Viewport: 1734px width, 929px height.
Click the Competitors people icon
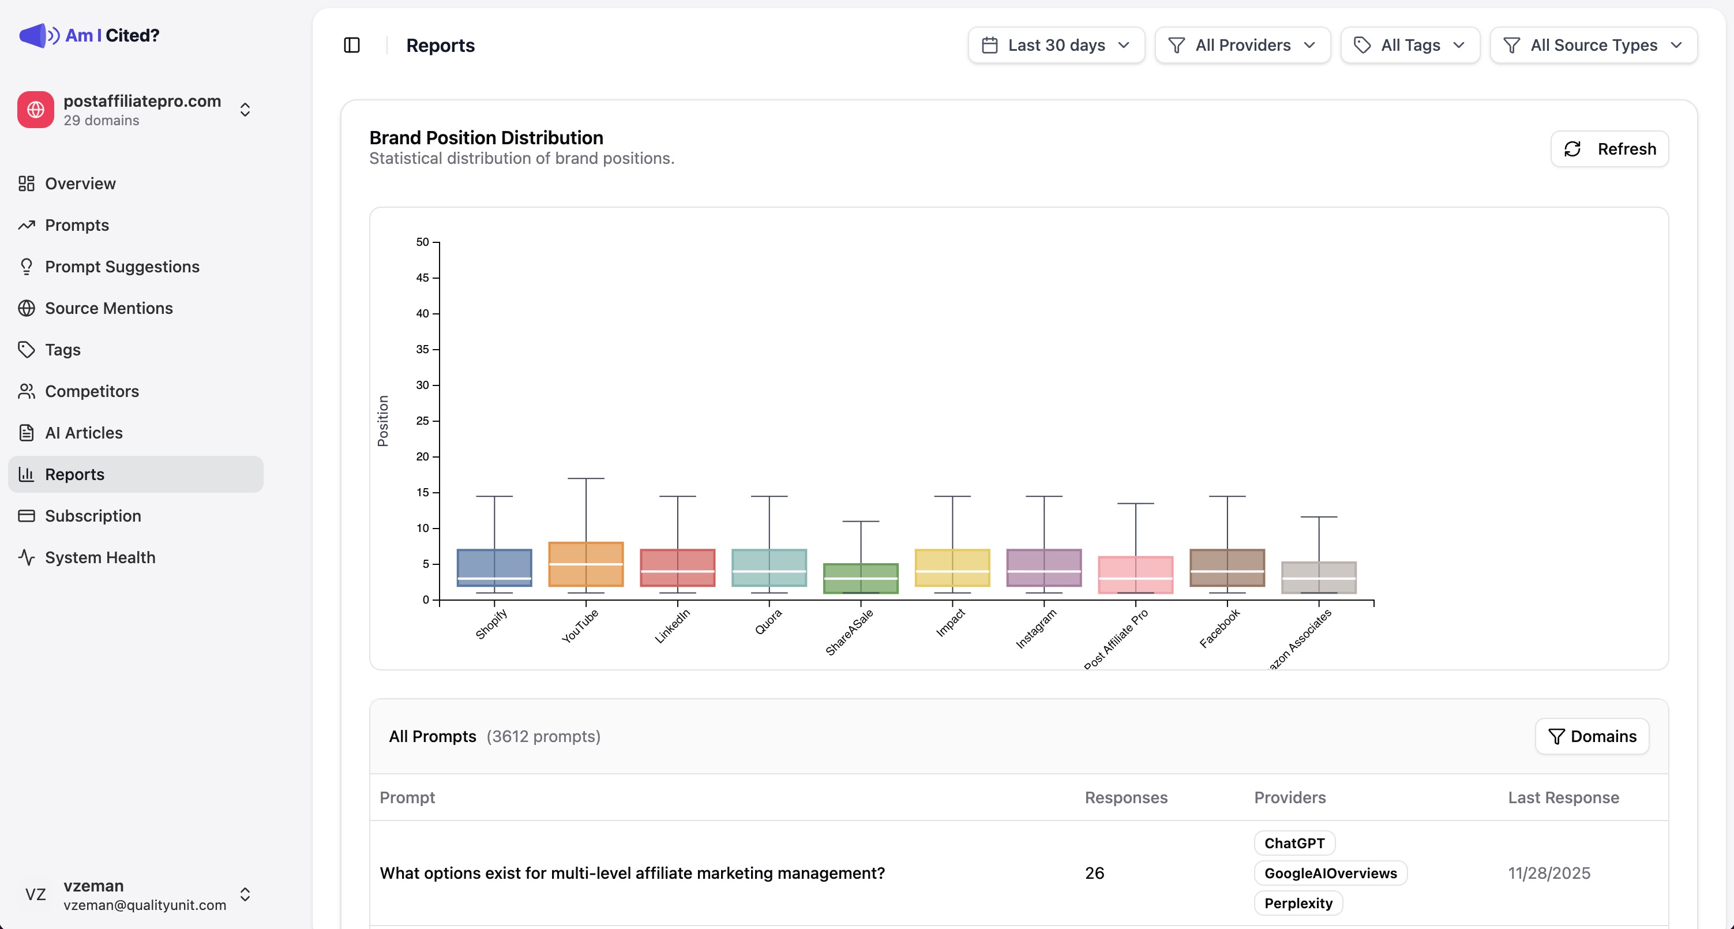point(27,391)
